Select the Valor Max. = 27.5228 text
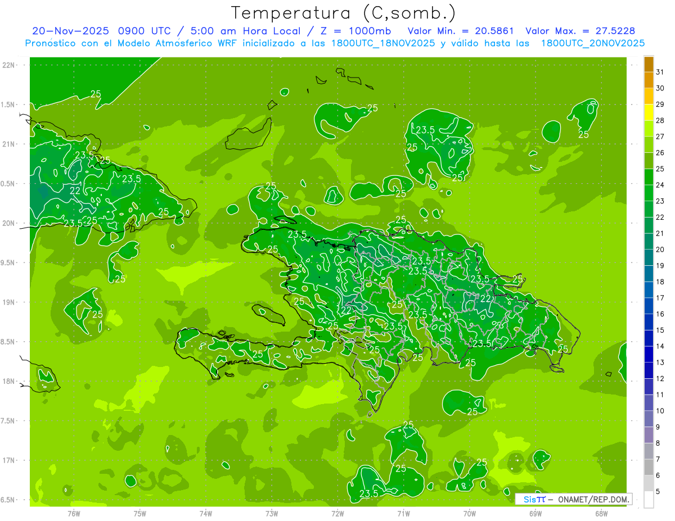The width and height of the screenshot is (675, 521). pyautogui.click(x=580, y=31)
